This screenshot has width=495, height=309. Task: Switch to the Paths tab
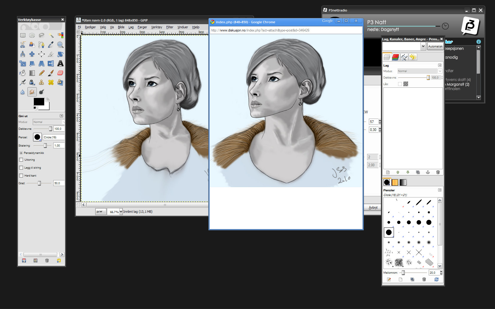pos(404,57)
